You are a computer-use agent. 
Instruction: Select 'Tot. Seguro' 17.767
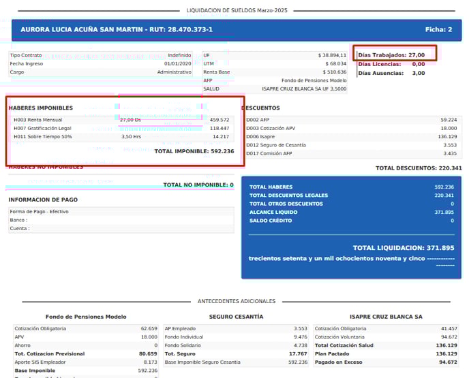[236, 353]
